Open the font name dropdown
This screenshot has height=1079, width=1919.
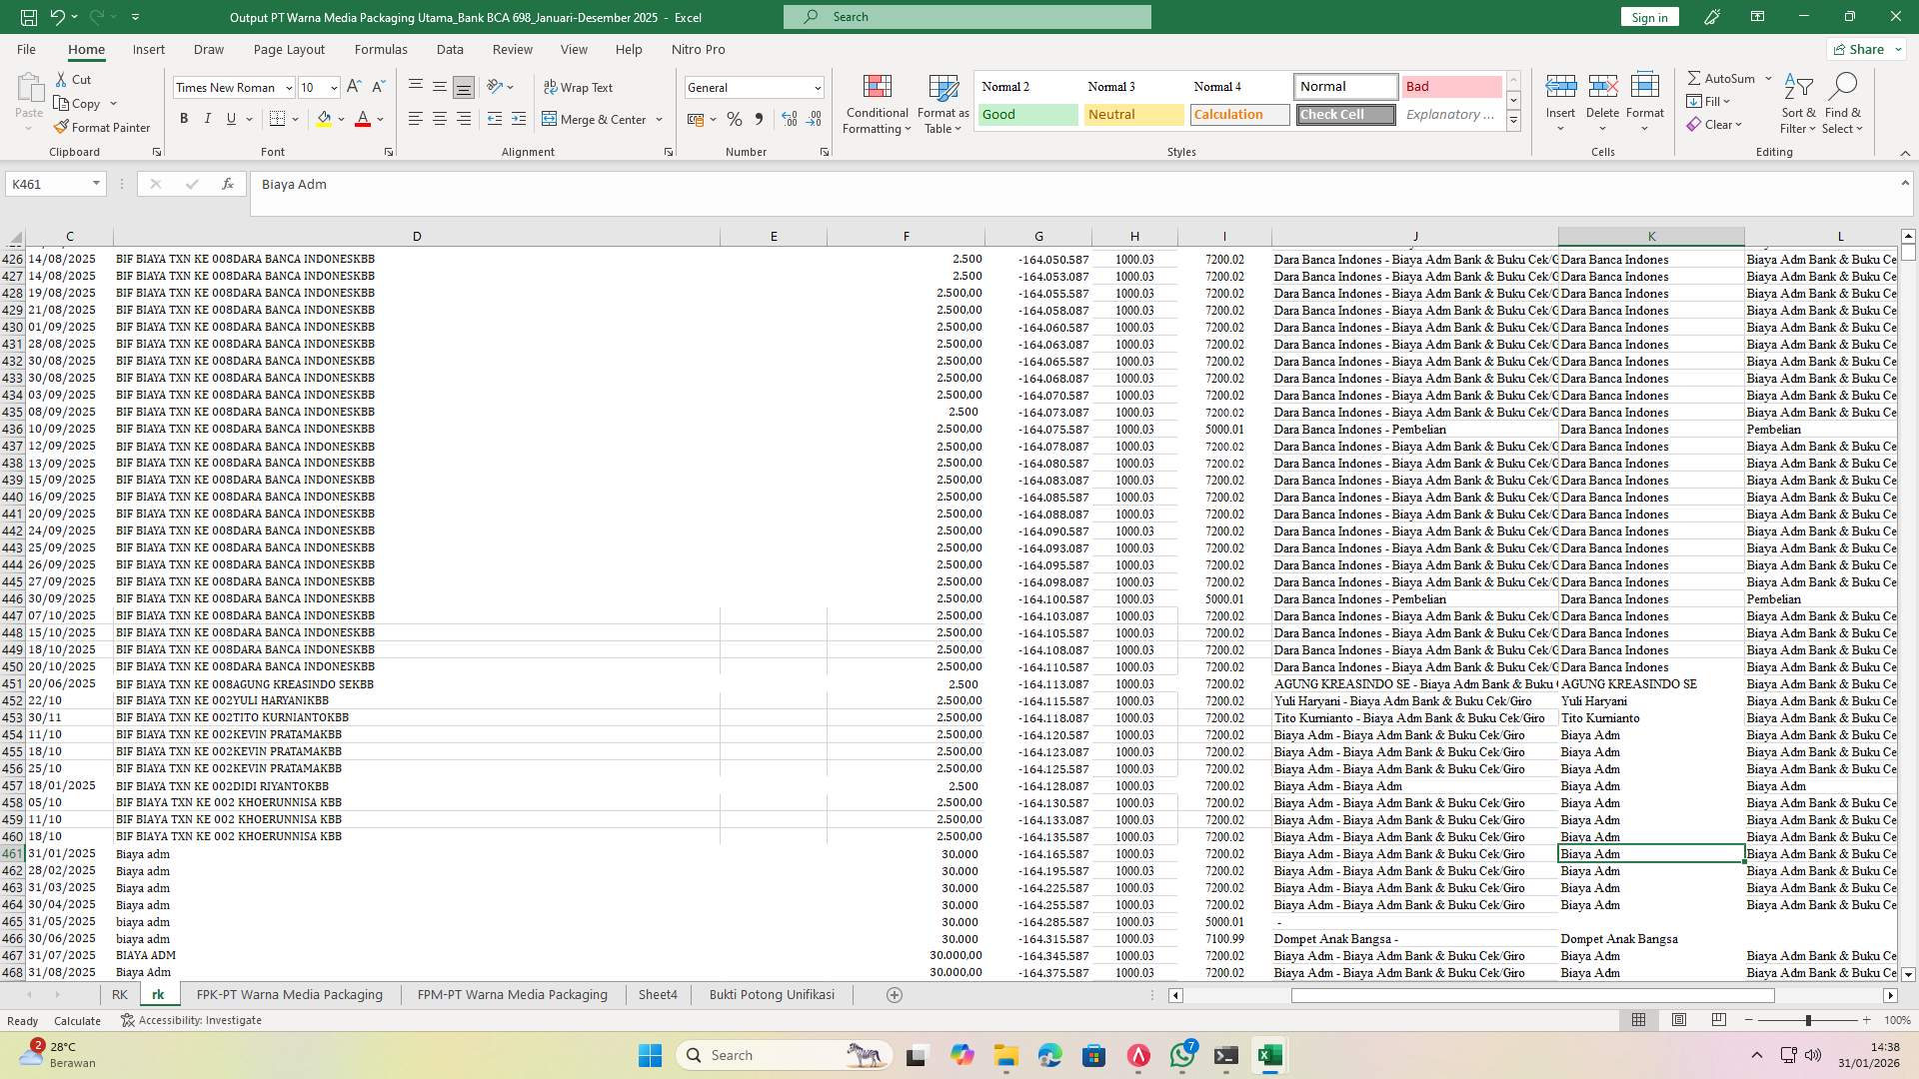289,88
